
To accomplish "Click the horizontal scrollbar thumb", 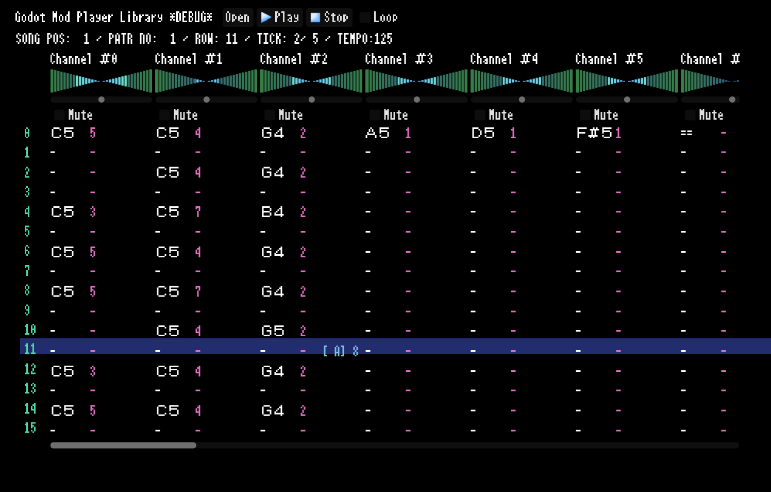I will tap(123, 445).
